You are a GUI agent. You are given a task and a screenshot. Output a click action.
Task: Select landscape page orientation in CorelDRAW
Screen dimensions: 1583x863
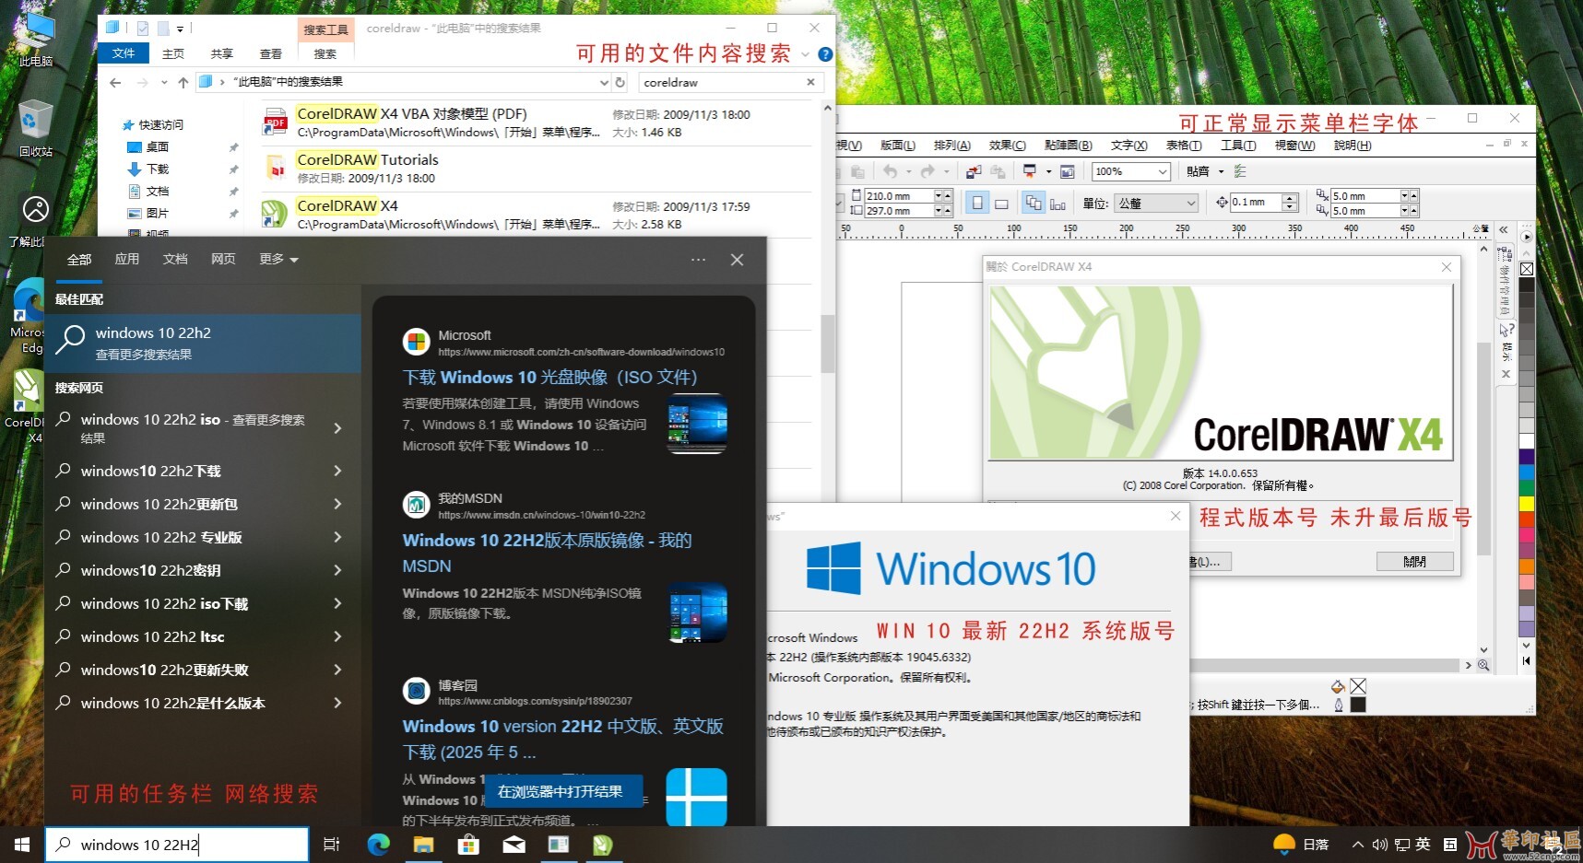click(1001, 202)
